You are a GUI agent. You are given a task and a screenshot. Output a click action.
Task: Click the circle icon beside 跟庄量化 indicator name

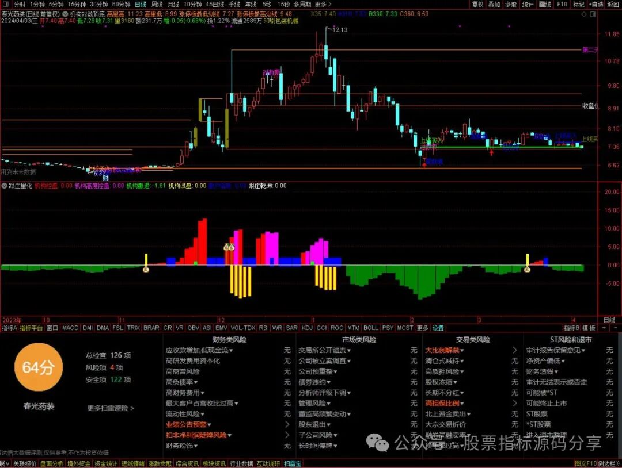point(5,186)
